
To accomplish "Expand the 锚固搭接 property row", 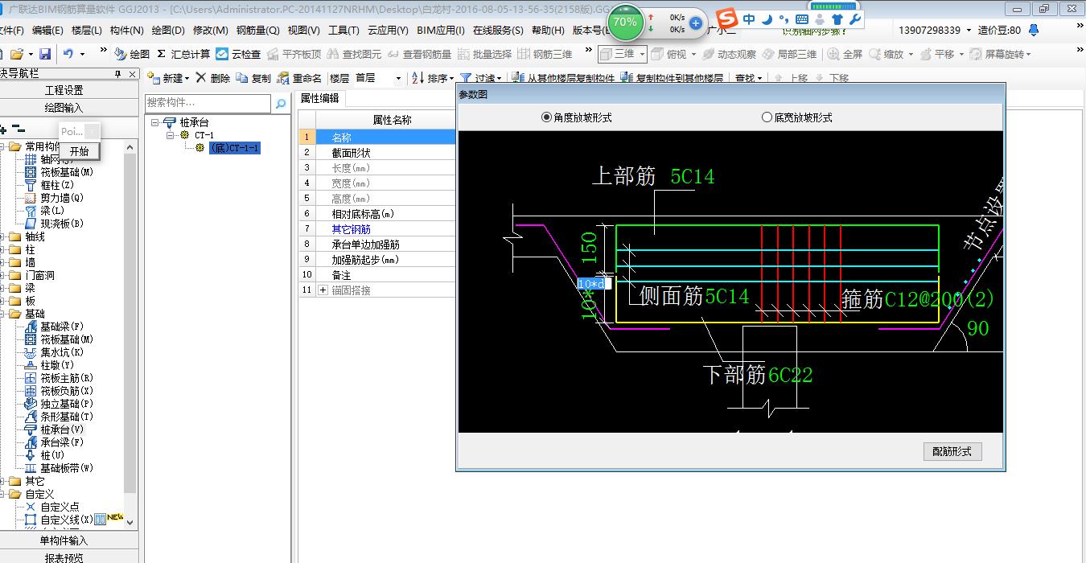I will click(x=323, y=290).
